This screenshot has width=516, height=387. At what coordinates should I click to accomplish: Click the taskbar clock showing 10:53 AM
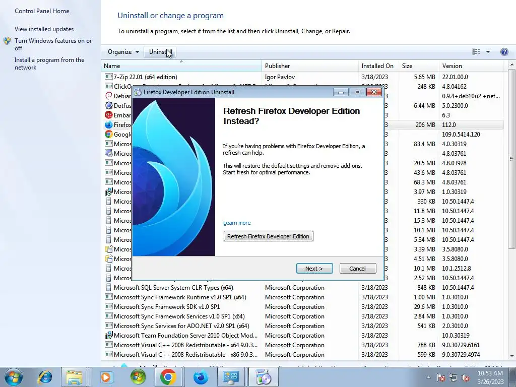[x=490, y=377]
